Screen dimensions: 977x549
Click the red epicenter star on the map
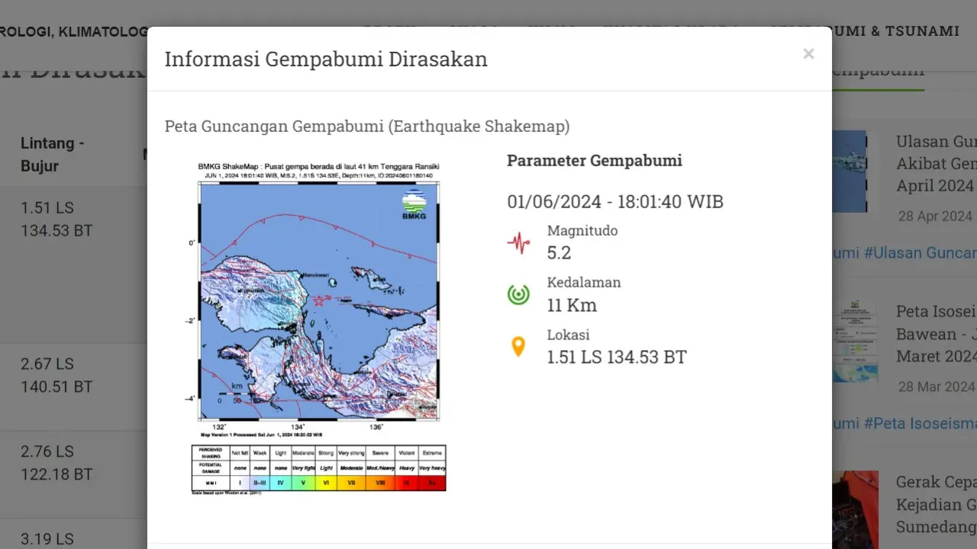318,300
